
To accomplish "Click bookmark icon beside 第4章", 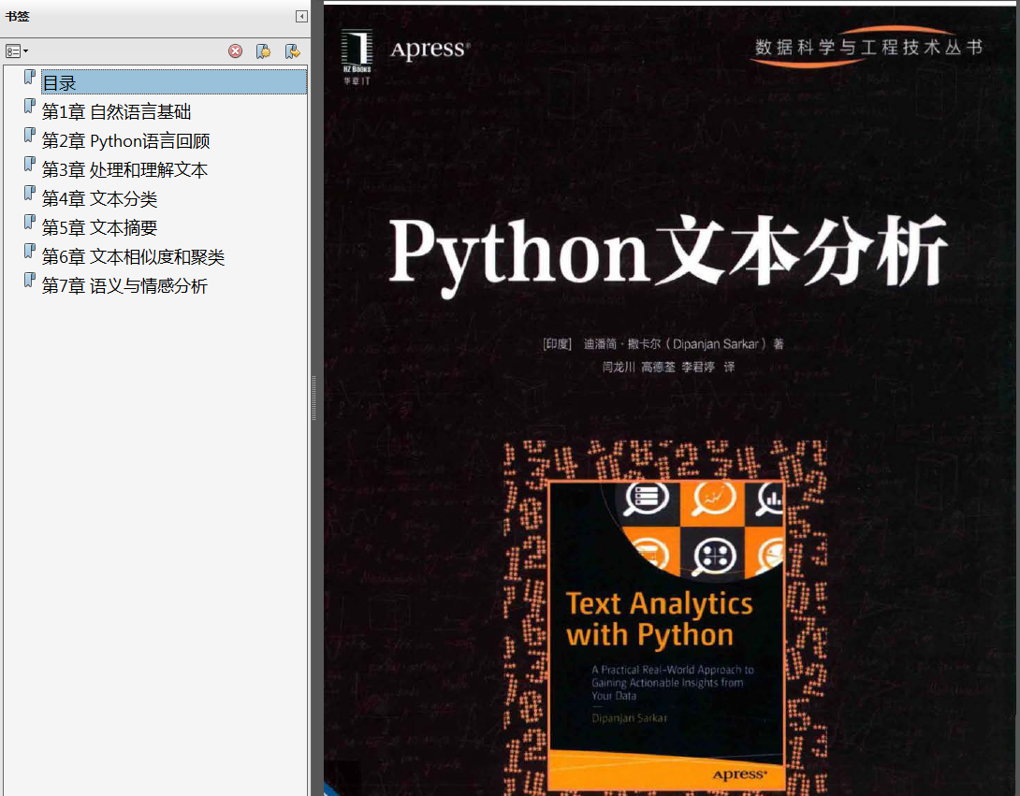I will (29, 193).
